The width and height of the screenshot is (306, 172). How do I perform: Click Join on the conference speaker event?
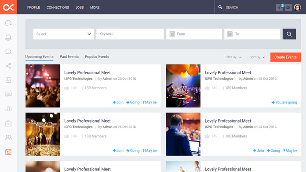[x=259, y=150]
